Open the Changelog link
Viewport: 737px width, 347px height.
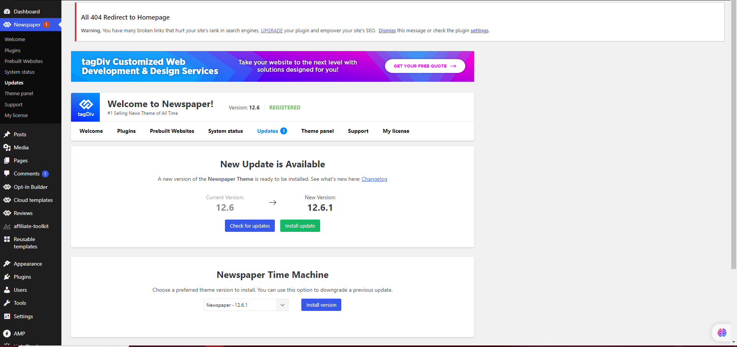click(374, 179)
